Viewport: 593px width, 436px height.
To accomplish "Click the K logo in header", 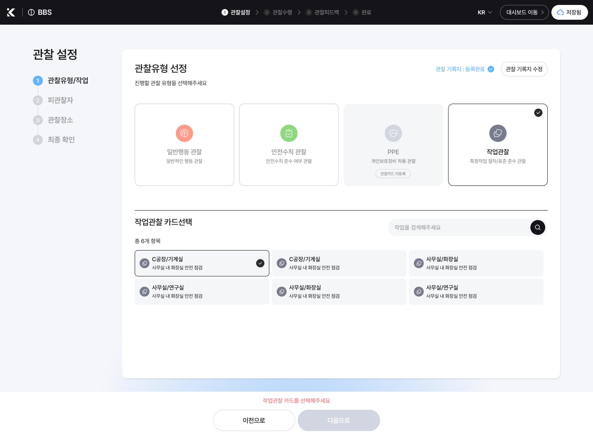I will tap(11, 12).
